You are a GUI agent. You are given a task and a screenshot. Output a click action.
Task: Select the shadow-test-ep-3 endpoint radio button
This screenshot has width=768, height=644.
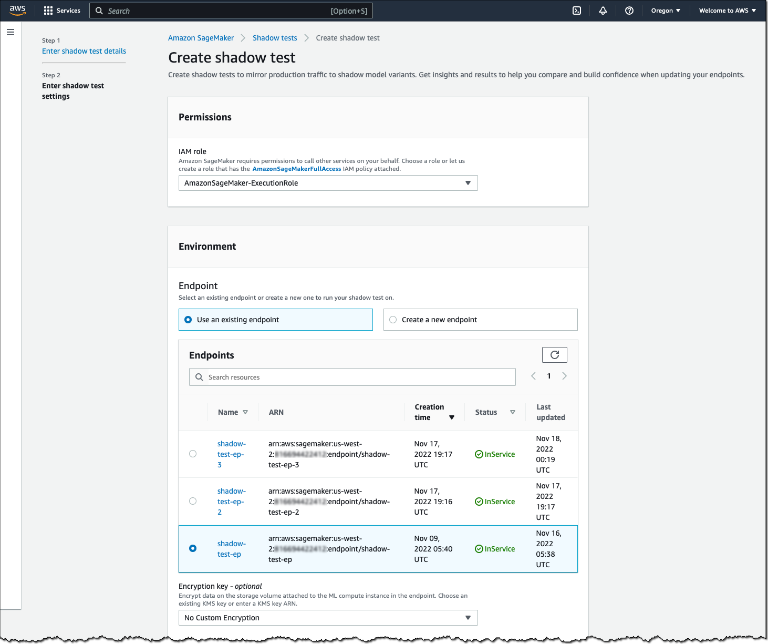pos(193,454)
